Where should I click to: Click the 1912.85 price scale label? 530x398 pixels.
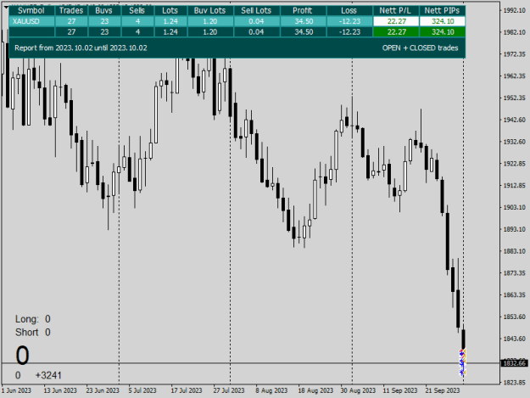[x=515, y=186]
